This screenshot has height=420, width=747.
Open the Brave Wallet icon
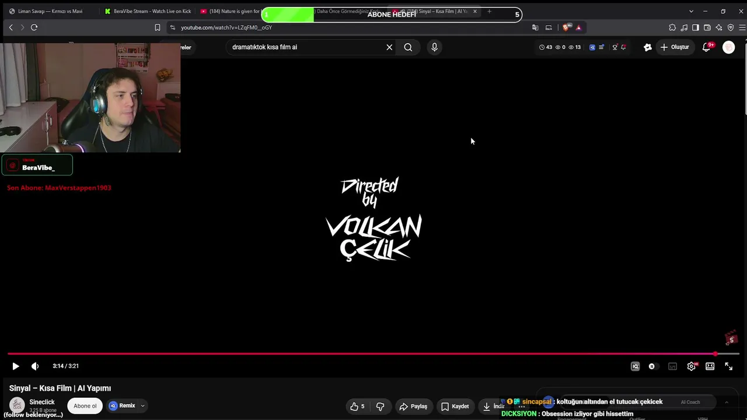(x=707, y=27)
